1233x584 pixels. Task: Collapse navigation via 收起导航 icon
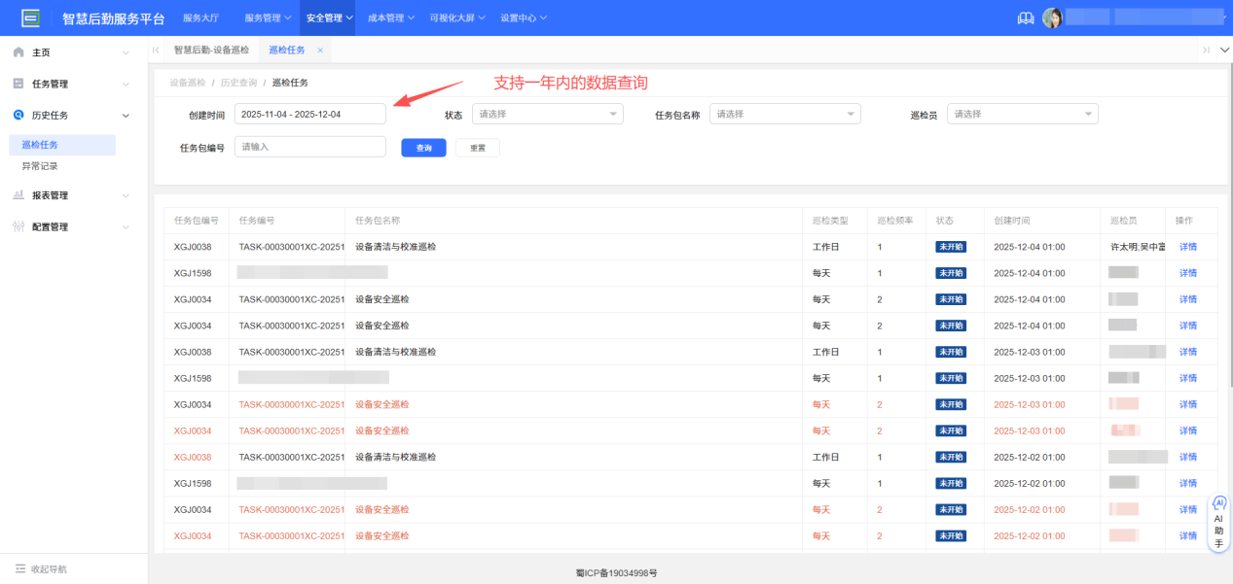pos(21,567)
